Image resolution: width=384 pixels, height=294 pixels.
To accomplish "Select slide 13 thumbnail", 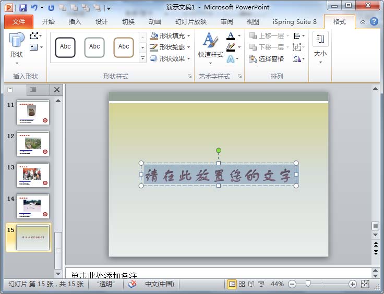I will click(33, 175).
